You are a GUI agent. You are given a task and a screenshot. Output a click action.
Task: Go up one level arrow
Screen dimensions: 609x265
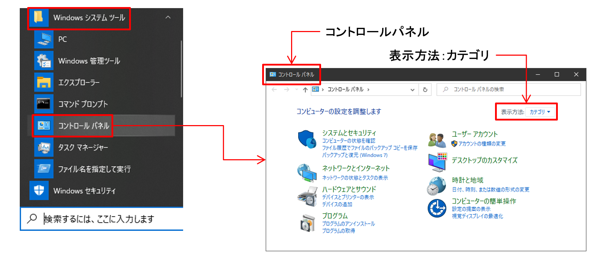305,90
